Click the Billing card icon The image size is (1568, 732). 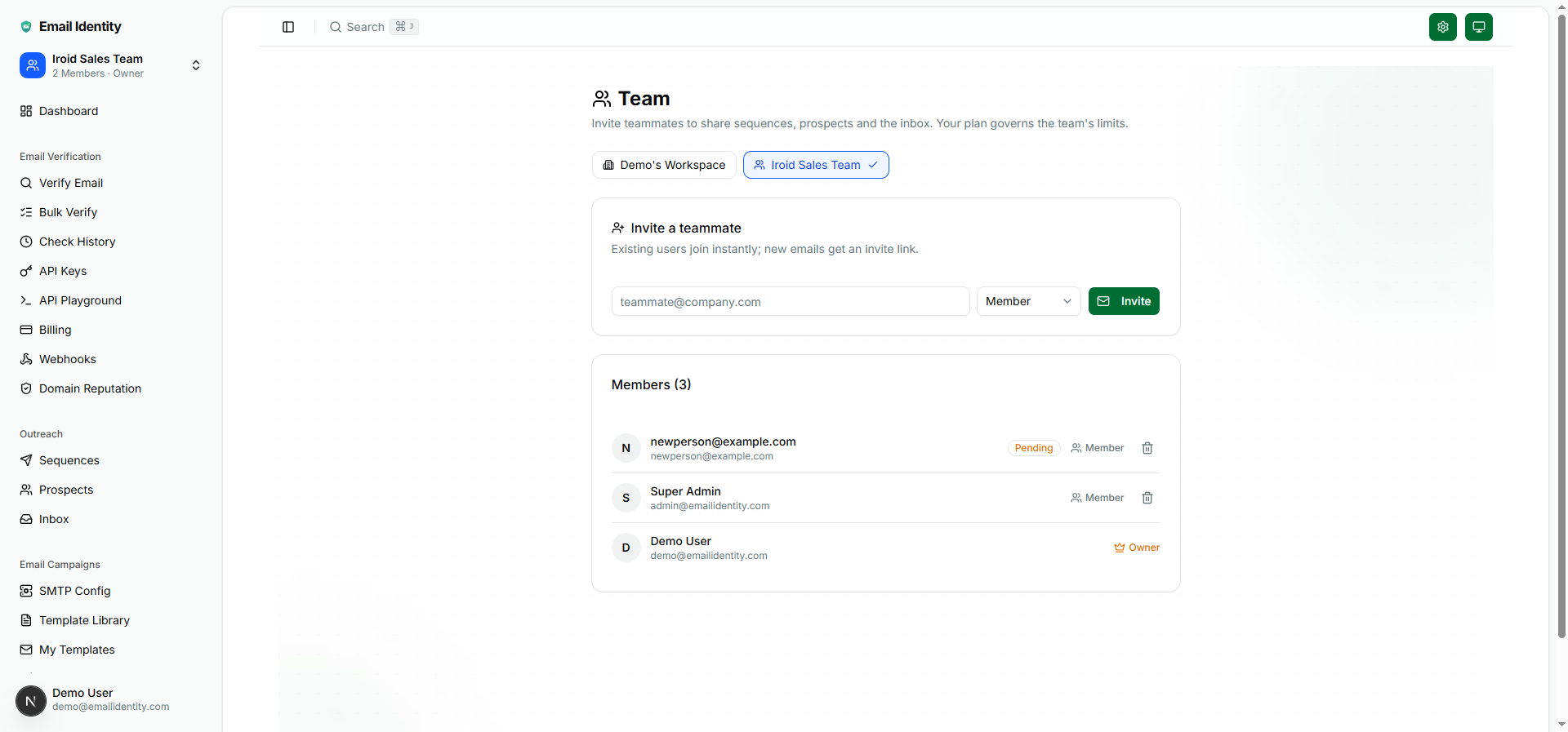pos(26,330)
